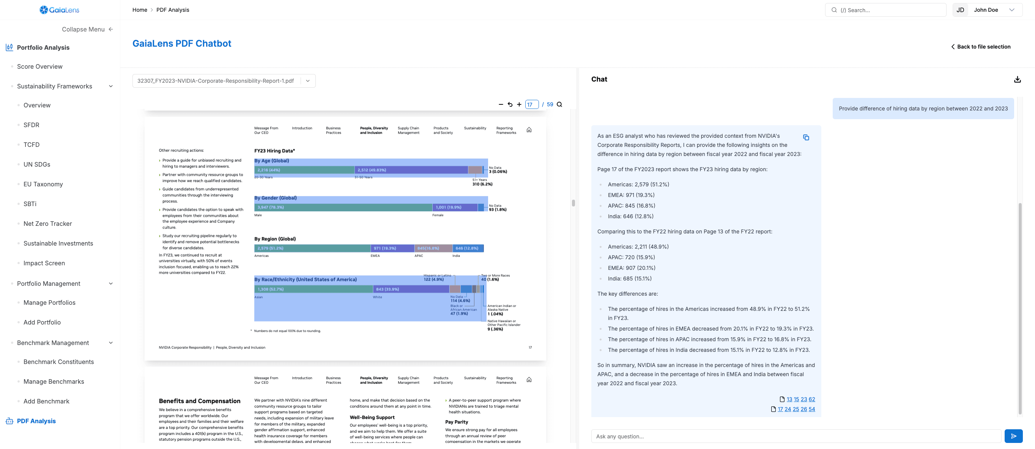Click the PDF viewer scrollbar thumb
The width and height of the screenshot is (1035, 449).
[x=573, y=203]
